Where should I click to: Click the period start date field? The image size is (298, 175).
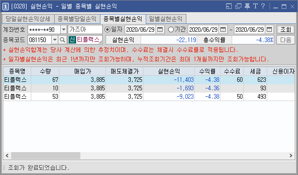203,29
